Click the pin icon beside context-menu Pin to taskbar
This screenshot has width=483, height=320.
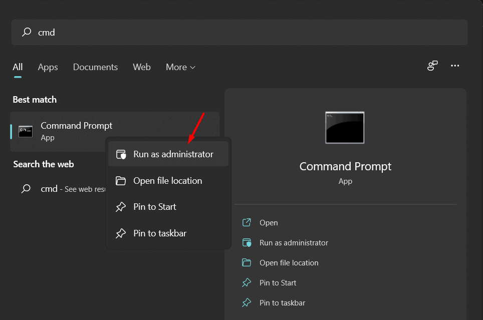121,233
